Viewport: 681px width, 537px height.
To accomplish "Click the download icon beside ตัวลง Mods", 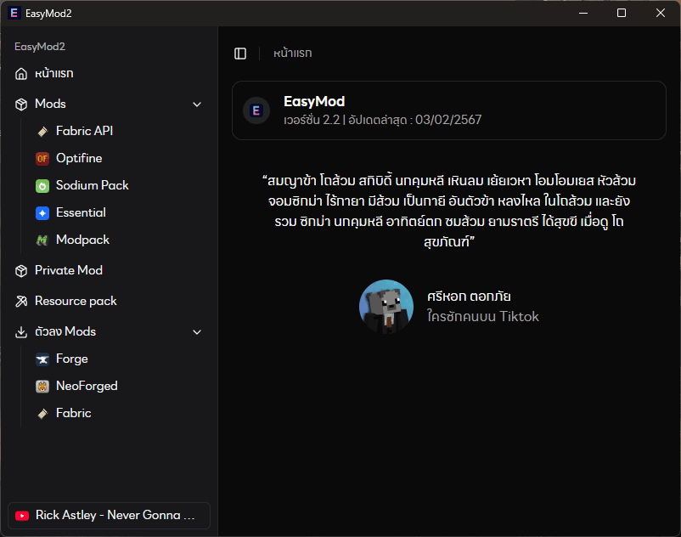I will 21,332.
